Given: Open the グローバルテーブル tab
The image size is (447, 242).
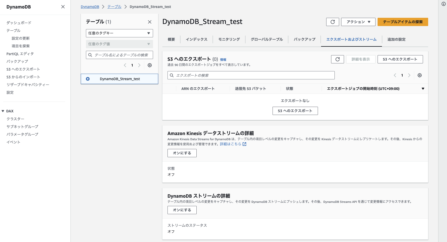Looking at the screenshot, I should coord(266,39).
